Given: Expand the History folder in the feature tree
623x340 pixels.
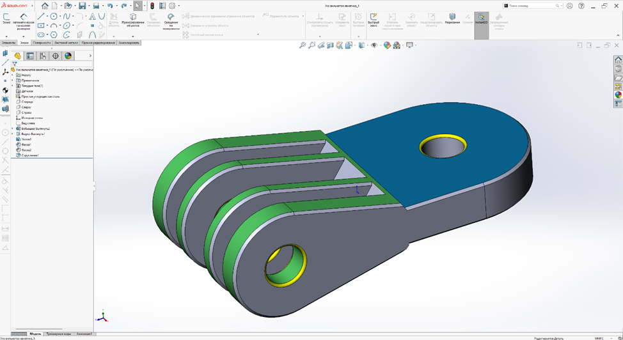Looking at the screenshot, I should (x=12, y=75).
